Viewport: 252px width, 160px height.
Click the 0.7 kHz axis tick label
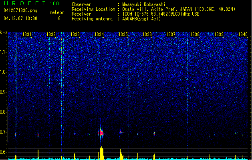point(3,132)
